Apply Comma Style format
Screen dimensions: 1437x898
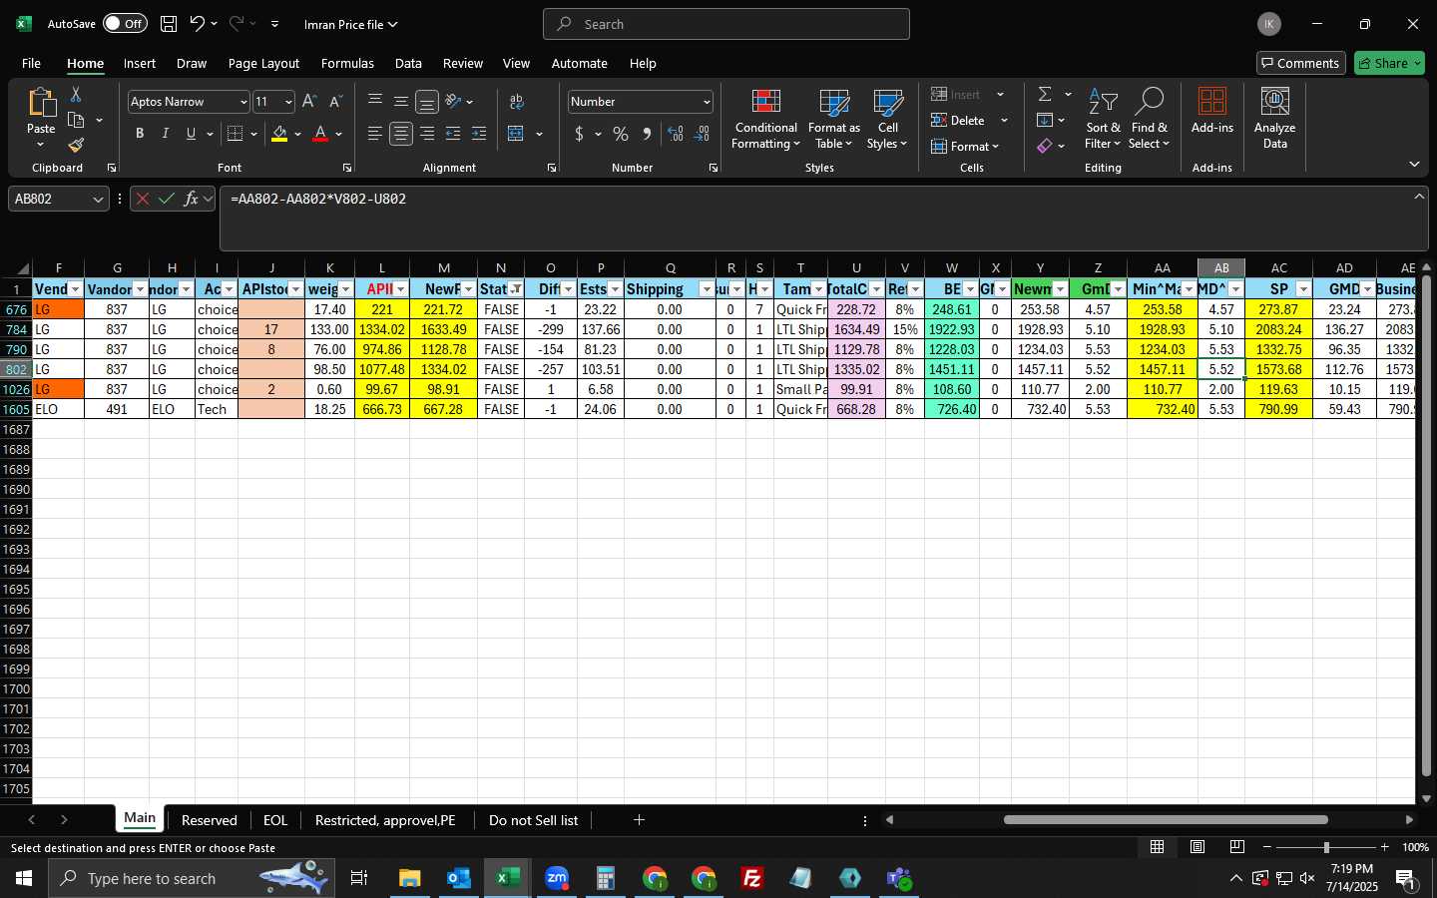647,134
